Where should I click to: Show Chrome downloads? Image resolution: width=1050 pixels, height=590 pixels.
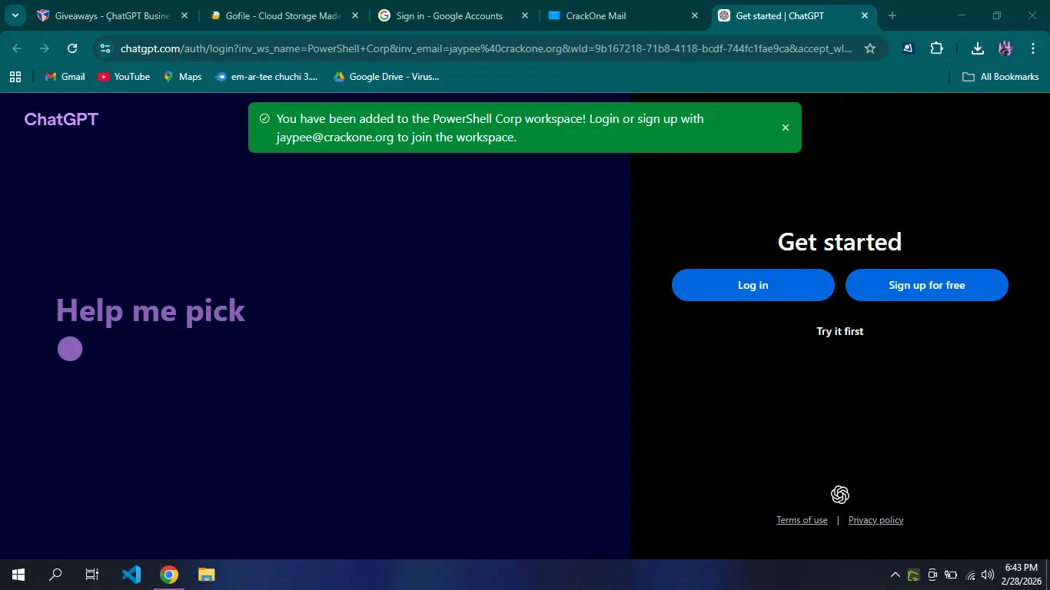(x=978, y=48)
